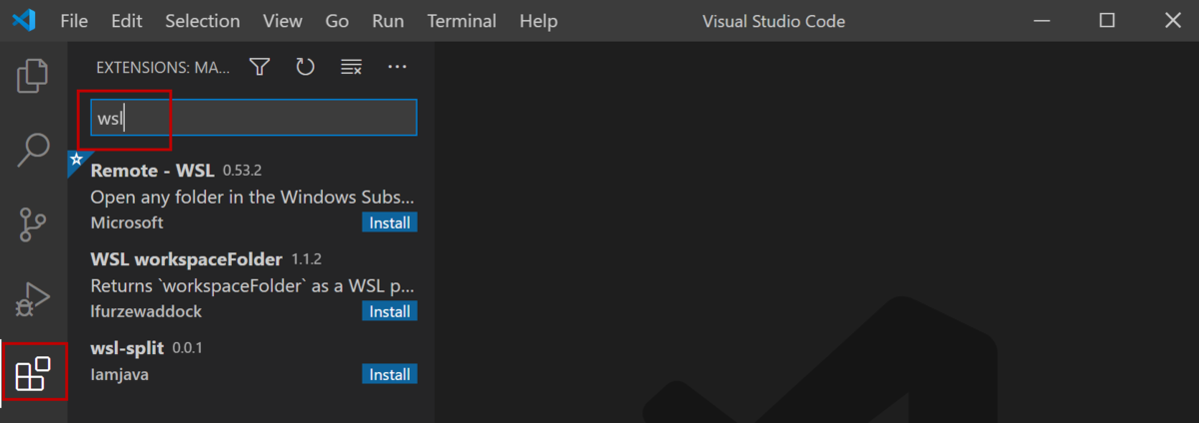This screenshot has height=423, width=1199.
Task: Refresh the extensions list
Action: pos(306,67)
